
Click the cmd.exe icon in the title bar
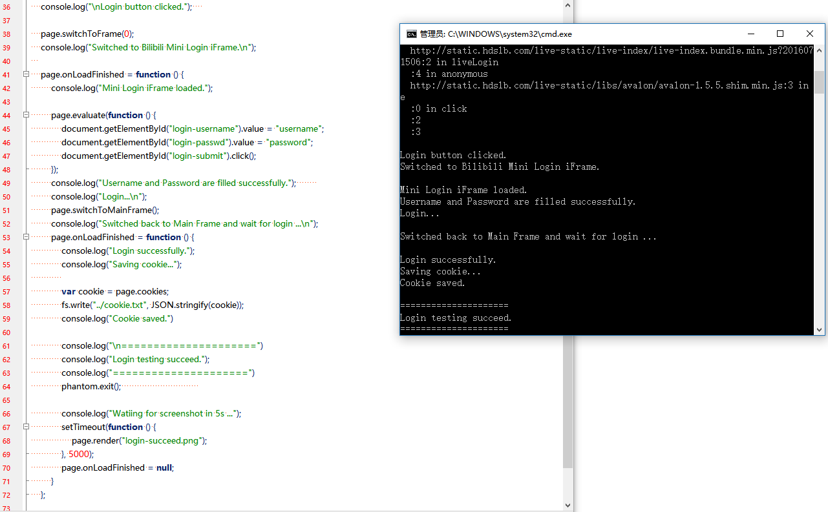411,34
